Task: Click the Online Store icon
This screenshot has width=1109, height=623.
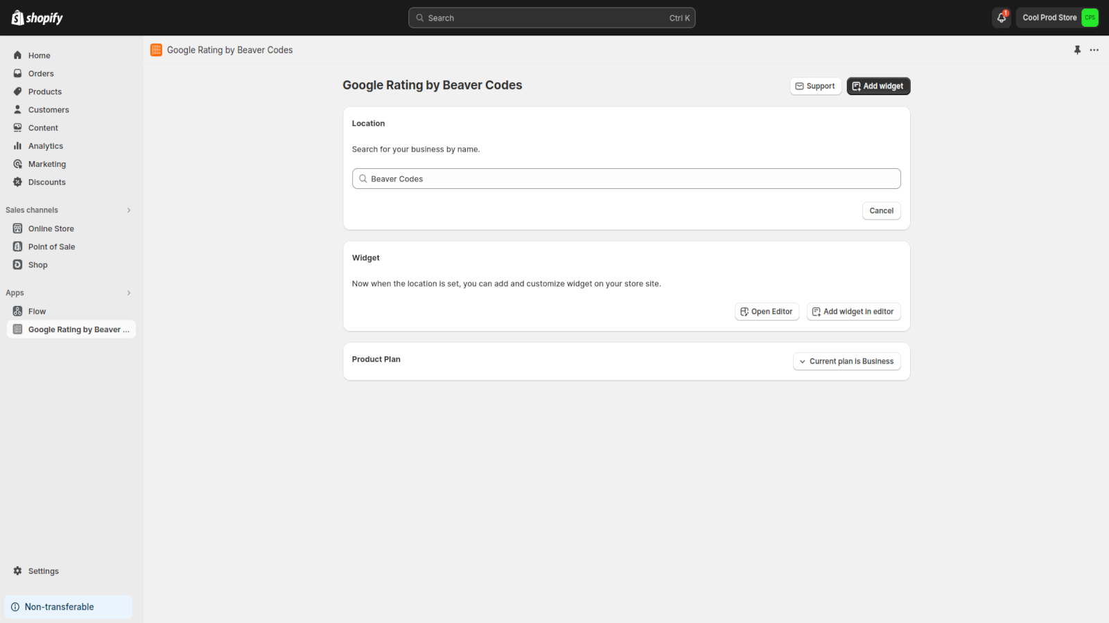Action: 18,228
